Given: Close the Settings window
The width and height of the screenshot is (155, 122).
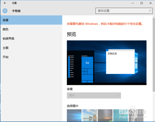Looking at the screenshot, I should [151, 3].
